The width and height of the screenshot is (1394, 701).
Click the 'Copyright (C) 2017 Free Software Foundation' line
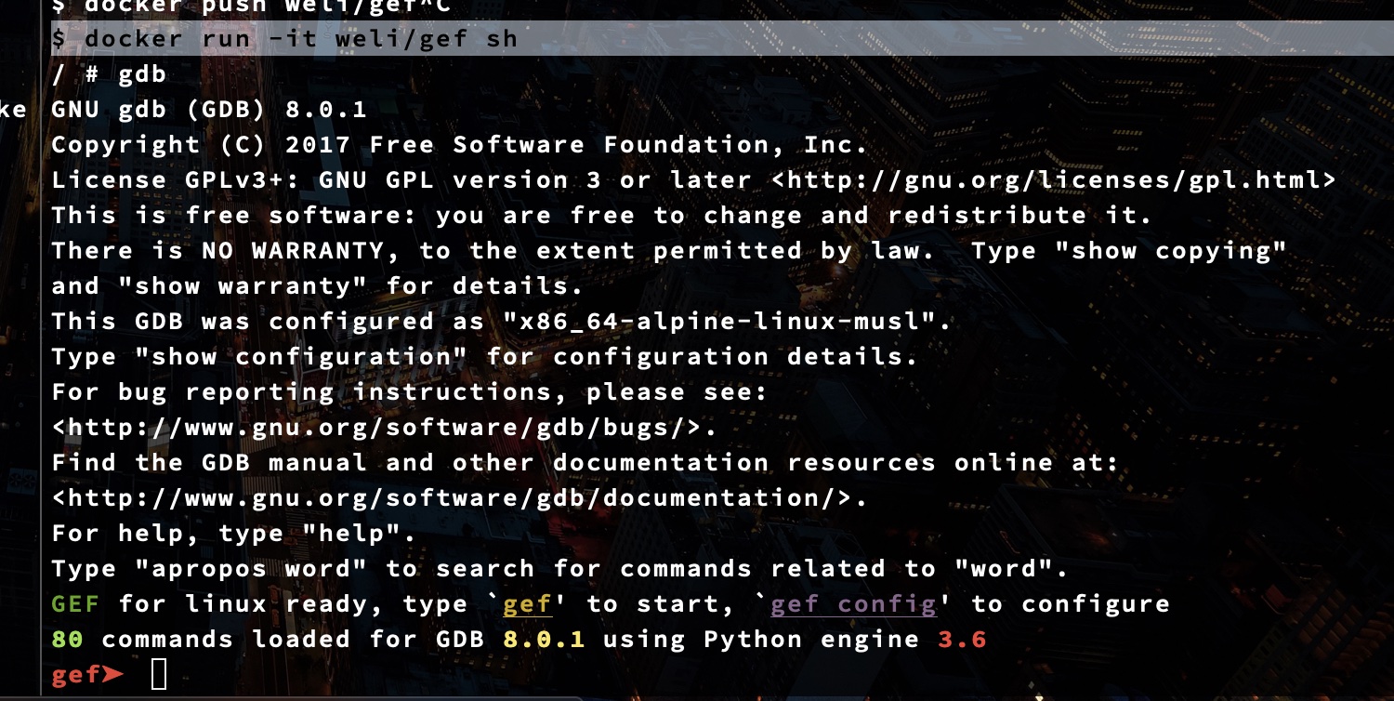459,145
